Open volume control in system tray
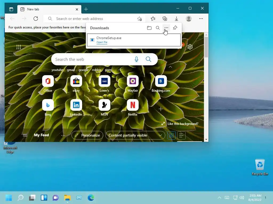 pyautogui.click(x=242, y=198)
